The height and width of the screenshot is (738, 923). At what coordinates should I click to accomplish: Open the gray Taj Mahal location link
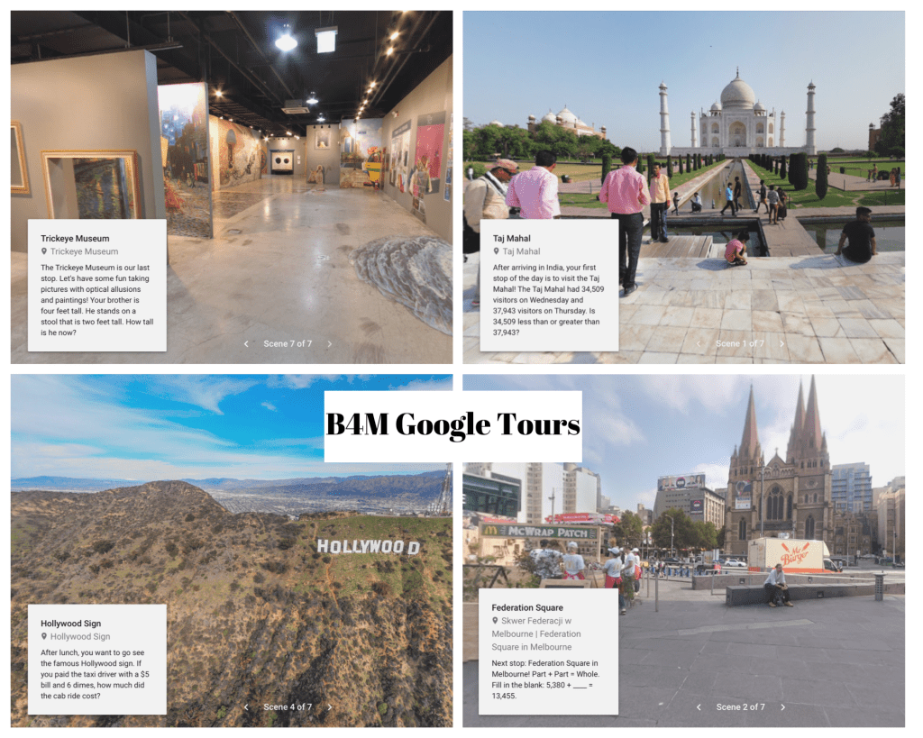click(522, 252)
